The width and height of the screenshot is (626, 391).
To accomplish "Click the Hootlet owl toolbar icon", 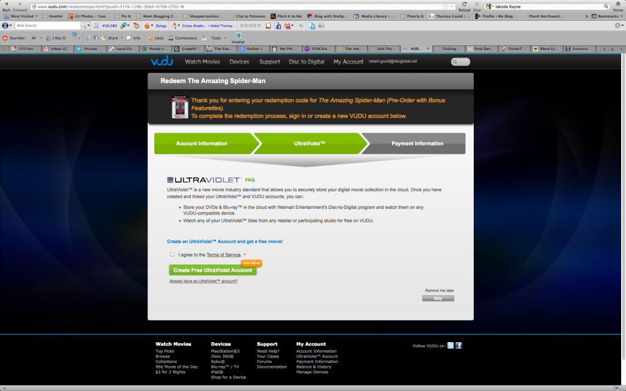I will point(238,35).
